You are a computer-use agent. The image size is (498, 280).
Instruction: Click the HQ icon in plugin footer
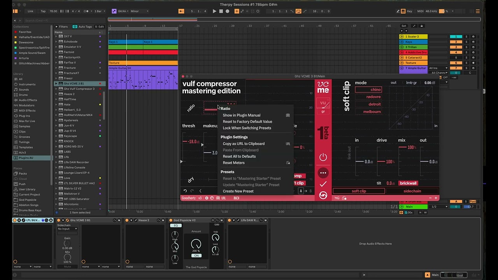[x=337, y=198]
